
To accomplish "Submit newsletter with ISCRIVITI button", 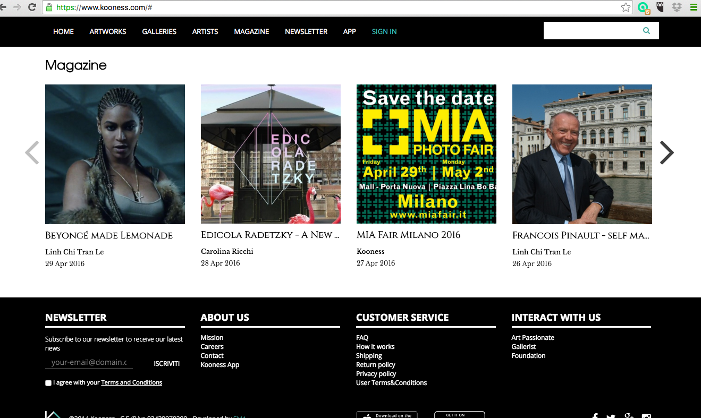I will pyautogui.click(x=167, y=364).
